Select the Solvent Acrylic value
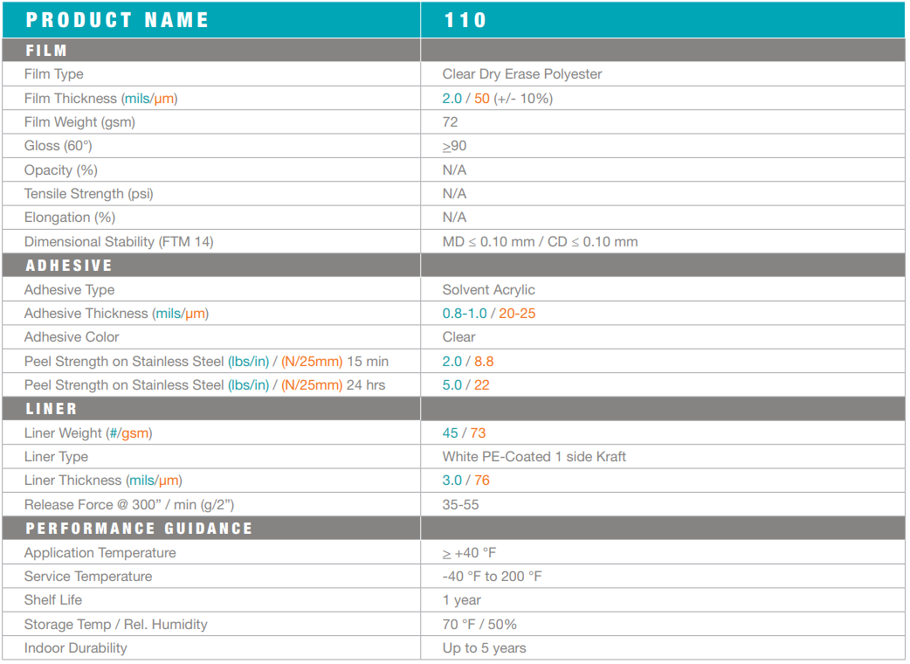 (489, 290)
